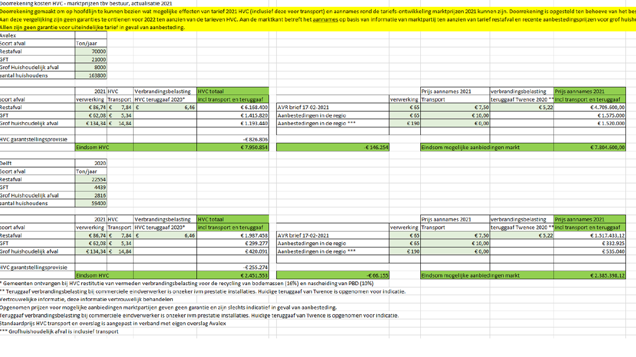This screenshot has height=357, width=636.
Task: Click the Delft Restafval tonnage "22554"
Action: [92, 179]
